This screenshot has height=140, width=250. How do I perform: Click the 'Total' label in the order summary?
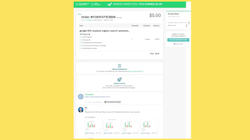(151, 54)
